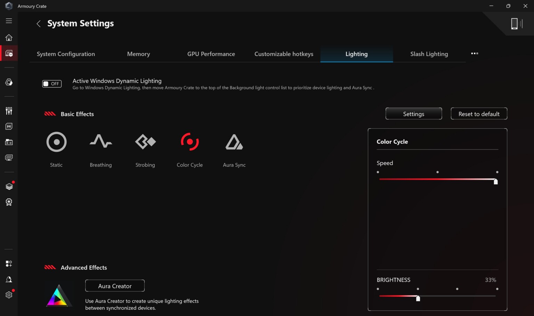This screenshot has height=316, width=534.
Task: Click the device icon in the top-right corner
Action: click(x=517, y=24)
